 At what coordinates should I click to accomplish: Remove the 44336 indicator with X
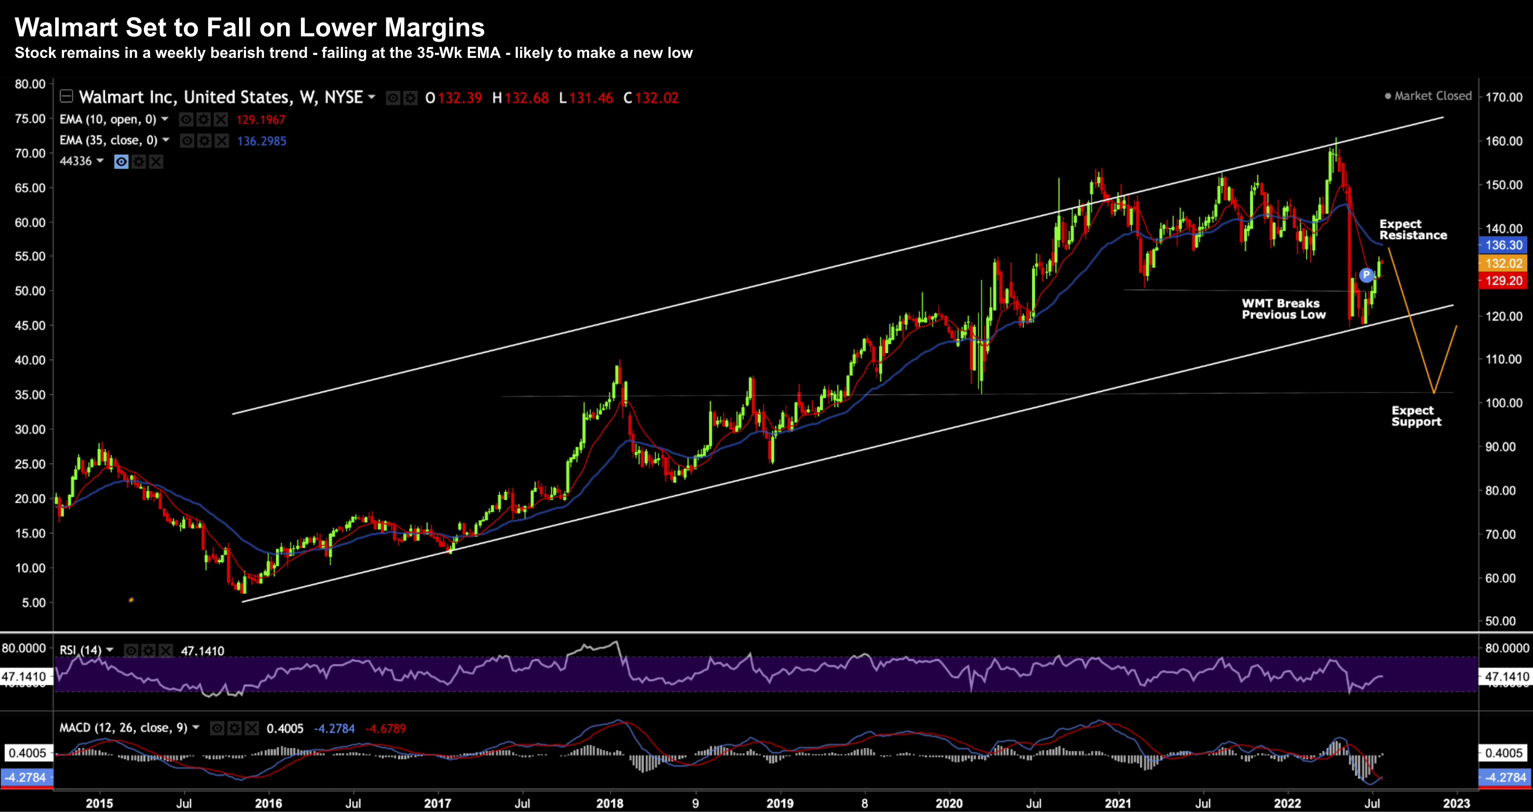tap(156, 161)
